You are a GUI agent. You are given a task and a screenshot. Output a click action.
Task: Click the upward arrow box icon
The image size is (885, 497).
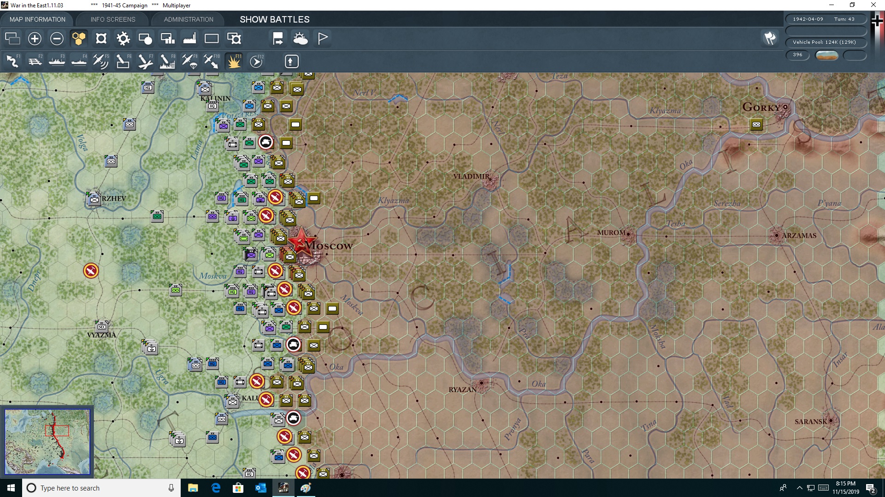291,61
